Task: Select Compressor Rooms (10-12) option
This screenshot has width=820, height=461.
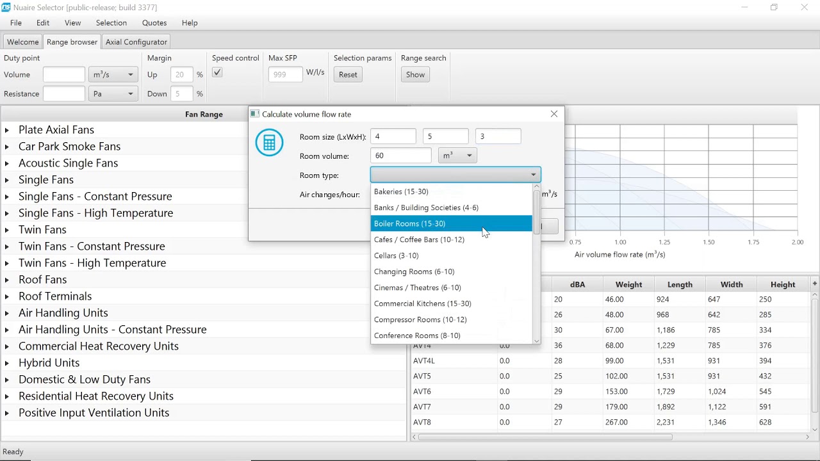Action: (452, 319)
